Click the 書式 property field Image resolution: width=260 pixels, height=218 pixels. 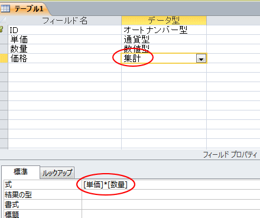click(x=171, y=204)
